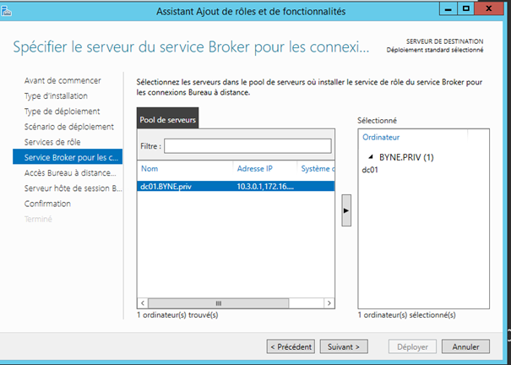511x365 pixels.
Task: Go back with the Précédent button
Action: [x=291, y=346]
